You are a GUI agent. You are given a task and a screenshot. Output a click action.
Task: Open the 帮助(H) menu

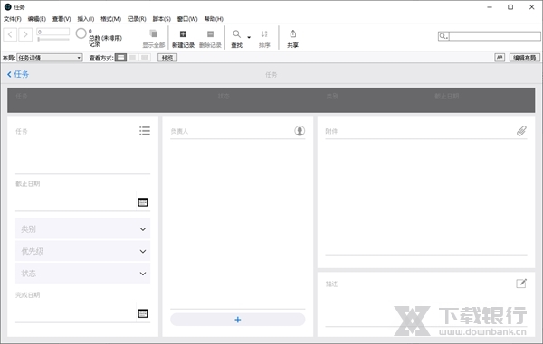coord(214,19)
